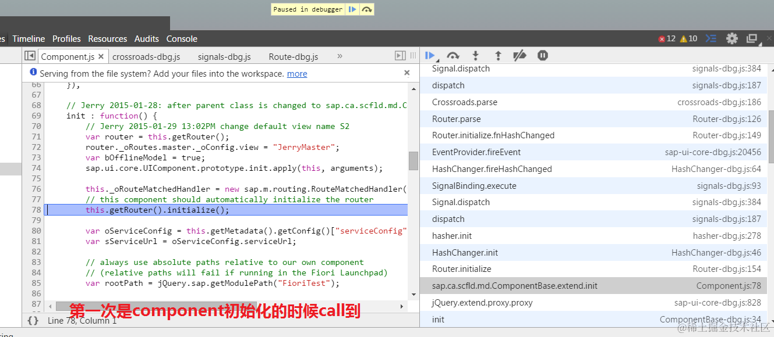
Task: Dismiss the workspace info banner
Action: point(407,73)
